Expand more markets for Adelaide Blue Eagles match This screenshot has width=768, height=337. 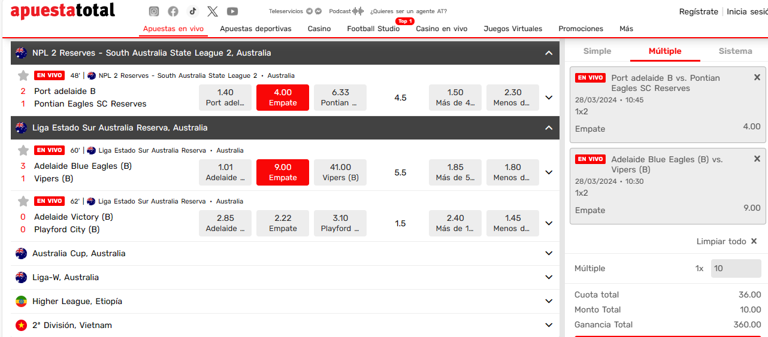549,172
